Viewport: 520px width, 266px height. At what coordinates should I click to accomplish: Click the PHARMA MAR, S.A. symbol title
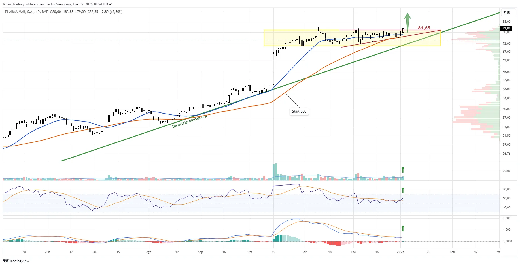click(x=19, y=12)
